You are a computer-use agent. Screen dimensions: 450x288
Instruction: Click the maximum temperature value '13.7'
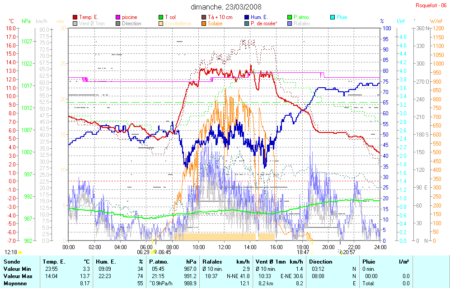coord(86,276)
